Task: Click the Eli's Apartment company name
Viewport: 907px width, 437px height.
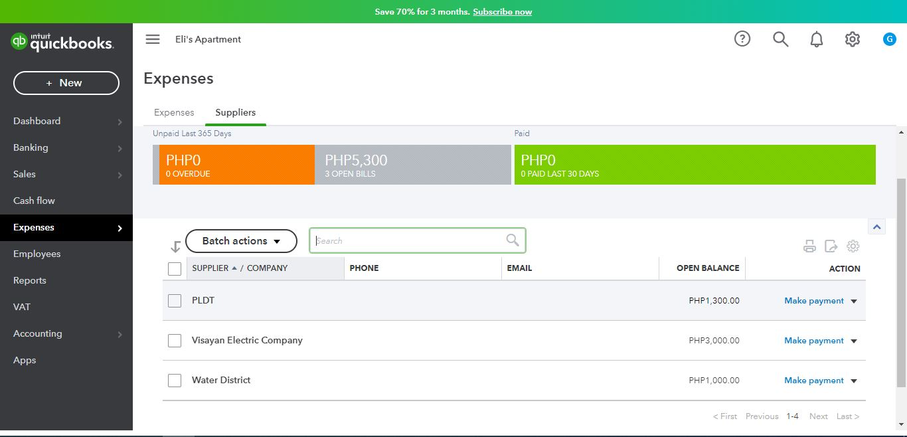Action: pyautogui.click(x=208, y=39)
